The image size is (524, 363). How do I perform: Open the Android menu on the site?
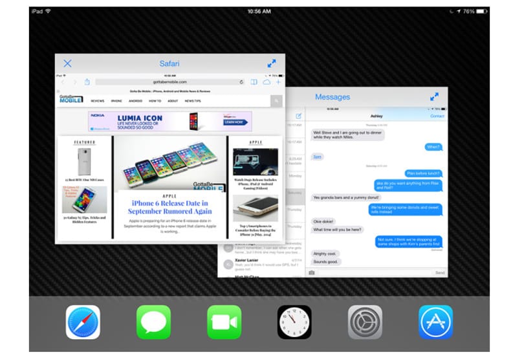pos(135,101)
